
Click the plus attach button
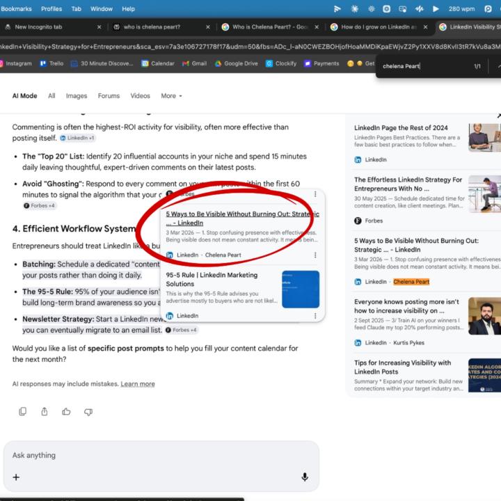16,477
